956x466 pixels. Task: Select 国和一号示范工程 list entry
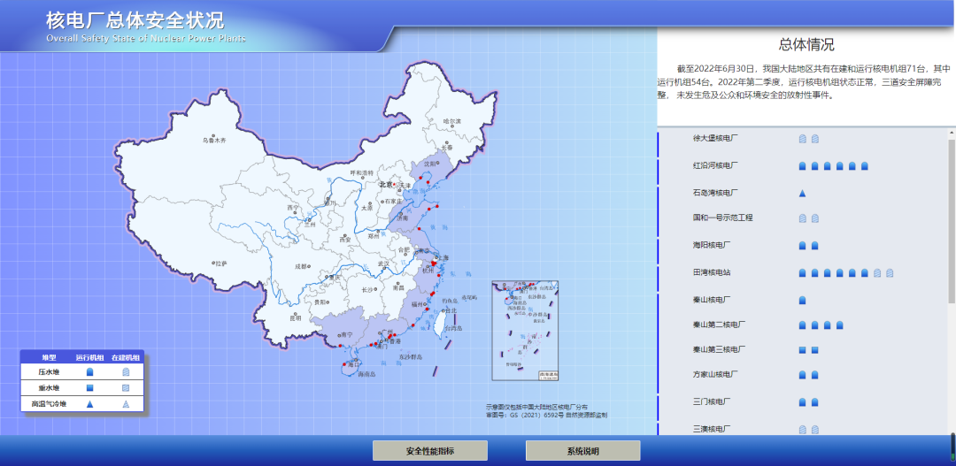tap(722, 218)
